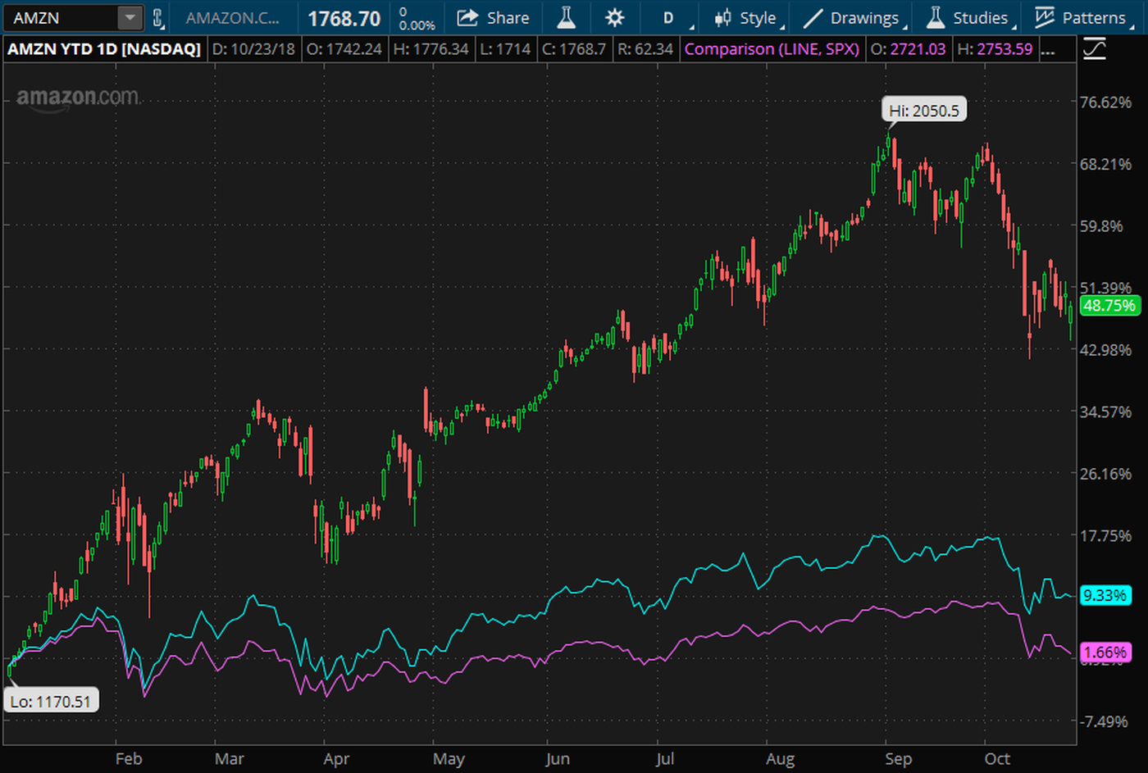Click the 48.75% green price label
The width and height of the screenshot is (1148, 773).
(x=1109, y=306)
